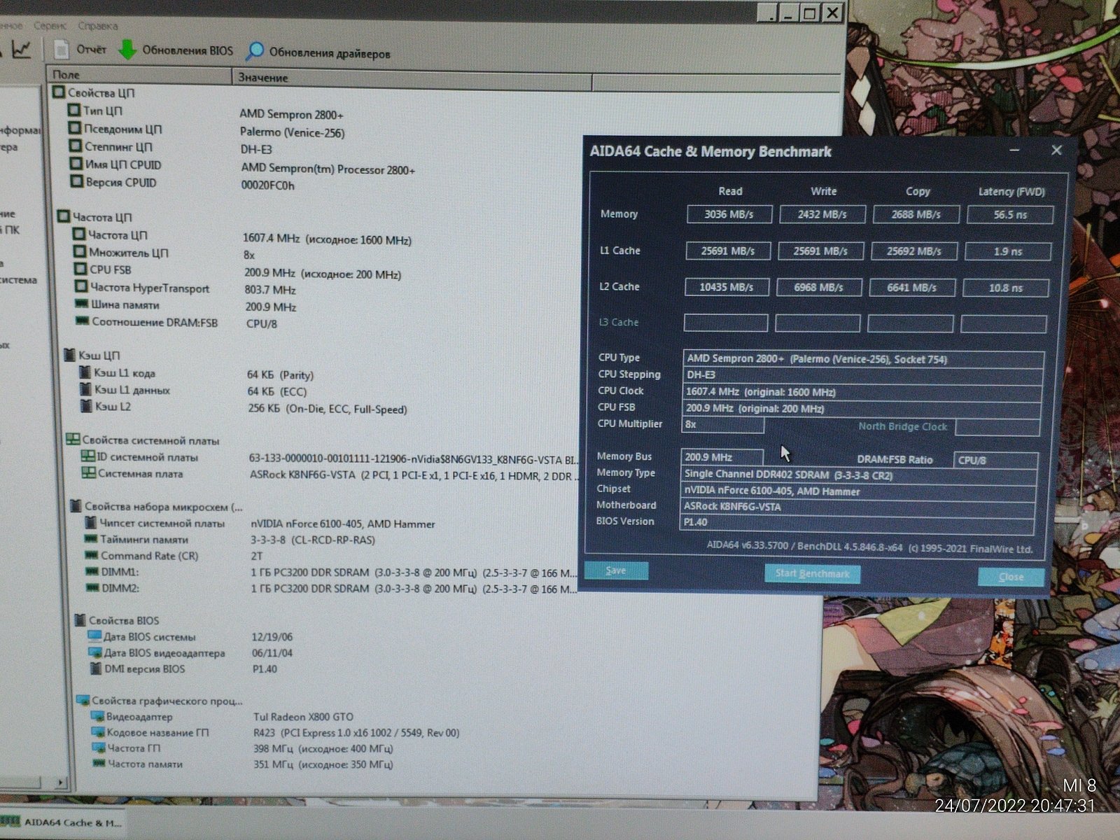Click the Тайминги памяти row label

click(144, 539)
